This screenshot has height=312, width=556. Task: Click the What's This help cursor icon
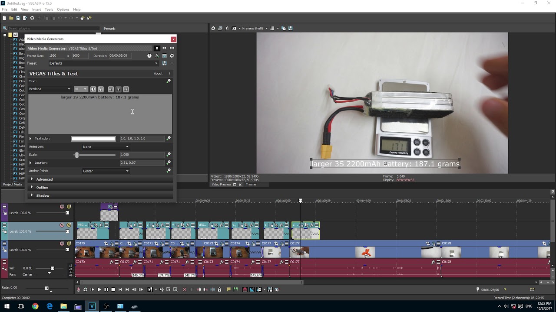89,18
